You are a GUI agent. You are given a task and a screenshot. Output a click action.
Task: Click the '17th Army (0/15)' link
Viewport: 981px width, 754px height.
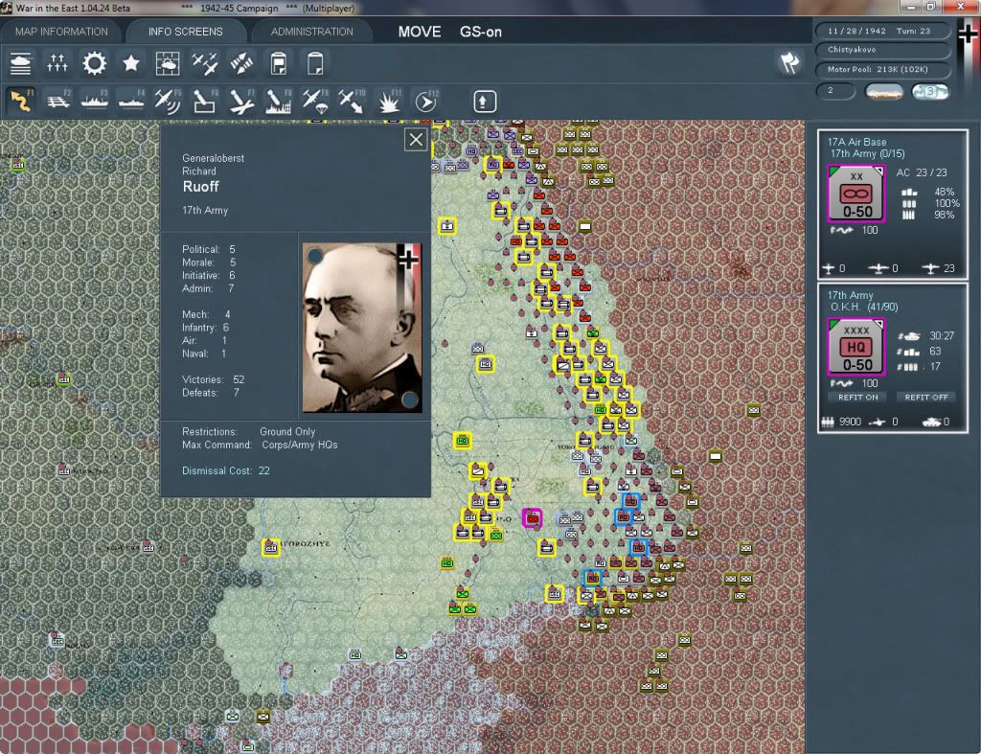tap(867, 154)
